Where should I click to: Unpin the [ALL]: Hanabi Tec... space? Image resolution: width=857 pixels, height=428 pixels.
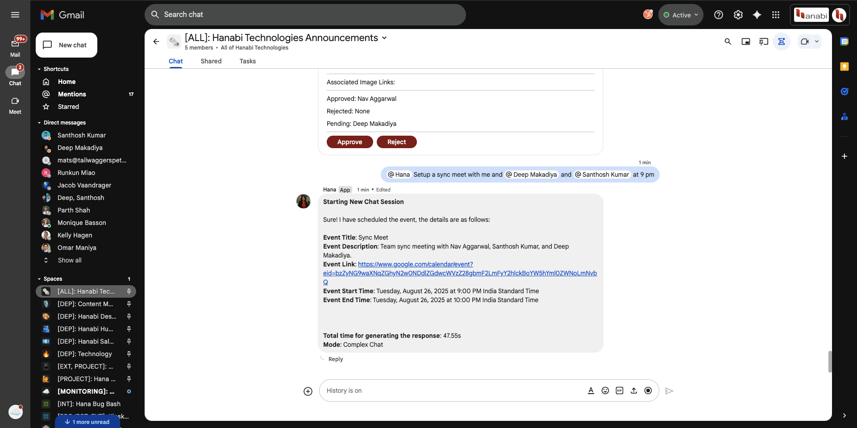(129, 291)
